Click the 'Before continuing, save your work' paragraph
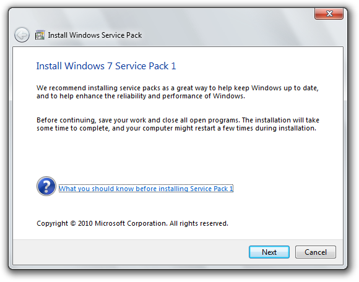Viewport: 359px width, 282px height. (178, 124)
